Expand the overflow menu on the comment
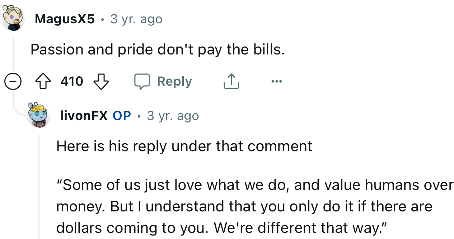This screenshot has width=454, height=239. click(276, 81)
